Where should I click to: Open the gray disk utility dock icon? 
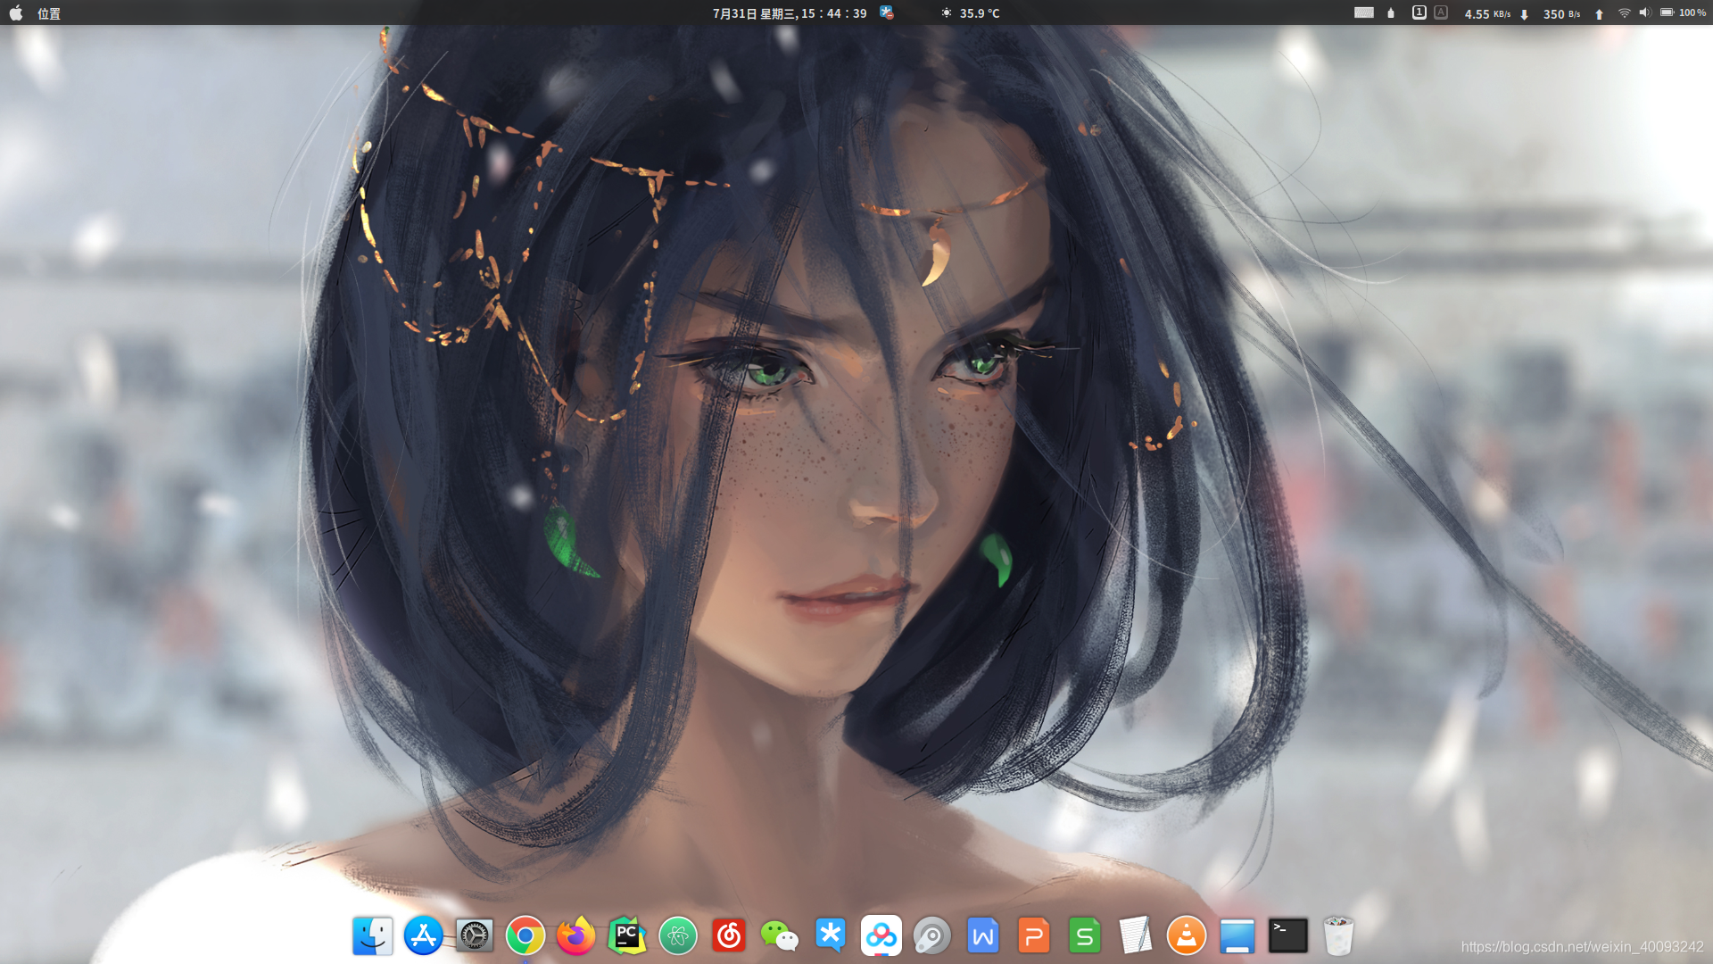pos(932,935)
